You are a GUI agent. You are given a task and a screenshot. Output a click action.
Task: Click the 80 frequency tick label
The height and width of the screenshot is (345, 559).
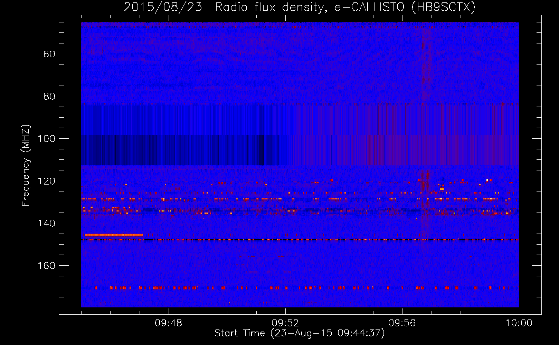tap(49, 96)
